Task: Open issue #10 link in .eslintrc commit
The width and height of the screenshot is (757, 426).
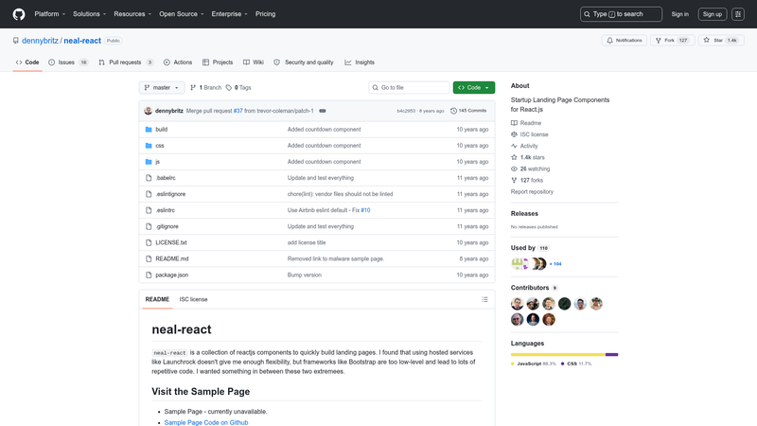Action: pos(365,210)
